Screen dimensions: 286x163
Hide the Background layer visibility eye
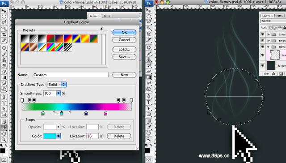[262, 65]
